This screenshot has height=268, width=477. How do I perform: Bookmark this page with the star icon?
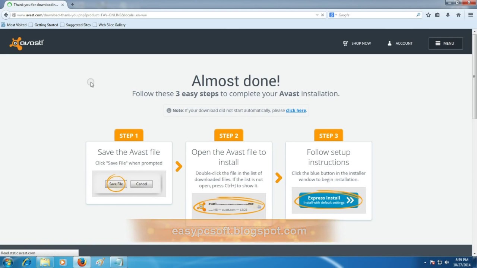(x=428, y=15)
